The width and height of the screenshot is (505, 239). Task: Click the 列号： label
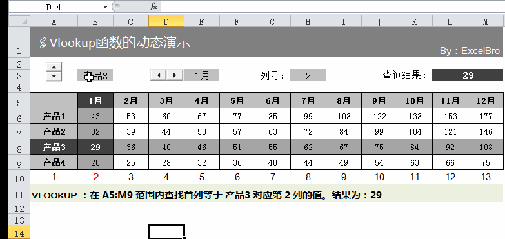click(x=273, y=75)
